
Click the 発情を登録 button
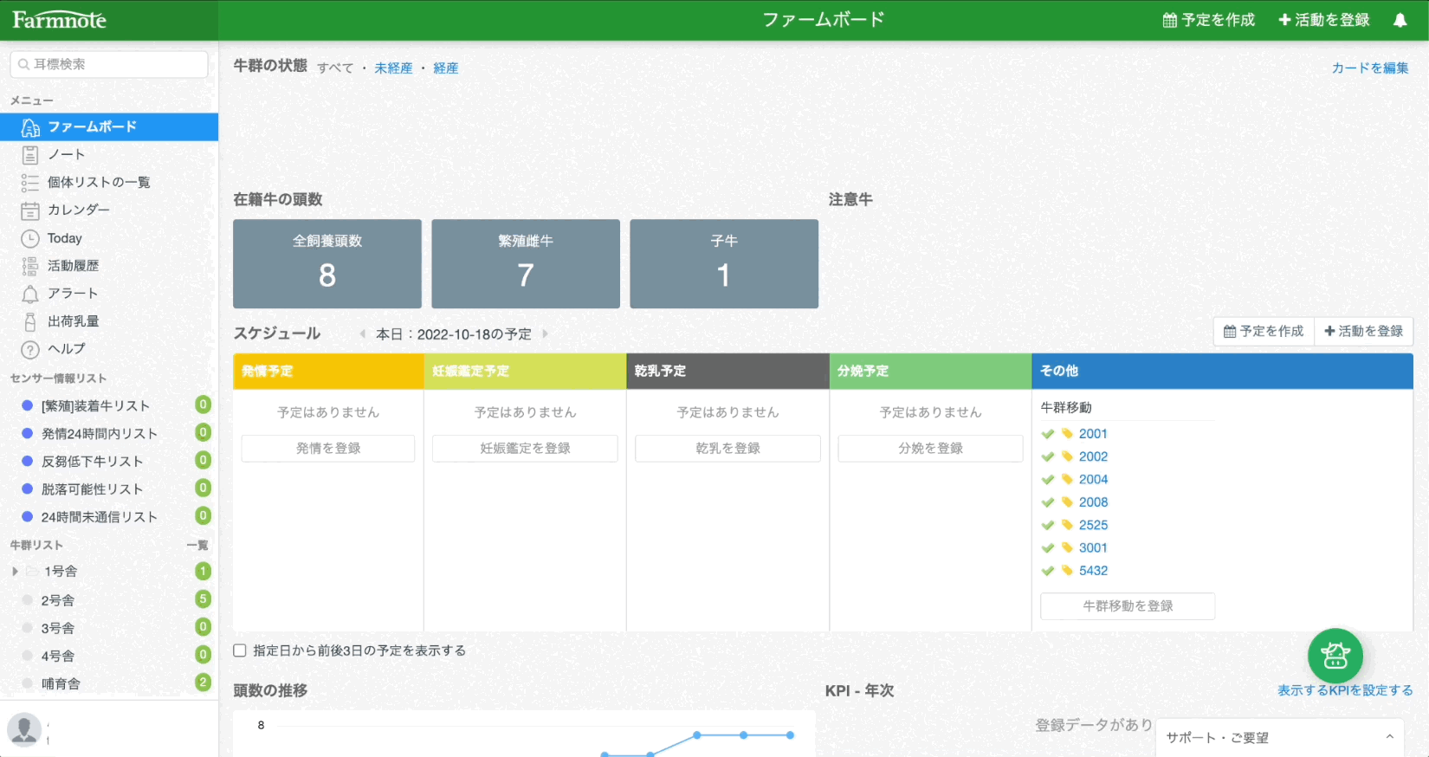click(328, 448)
